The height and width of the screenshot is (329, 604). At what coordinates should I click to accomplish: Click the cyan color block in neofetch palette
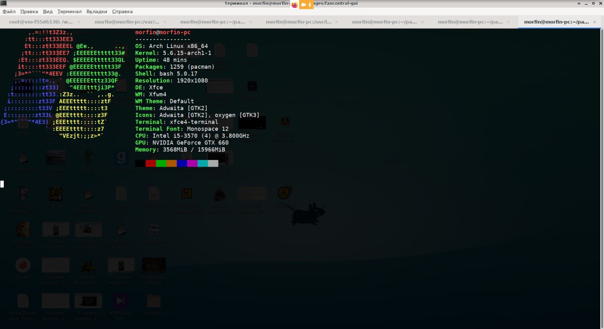[202, 163]
